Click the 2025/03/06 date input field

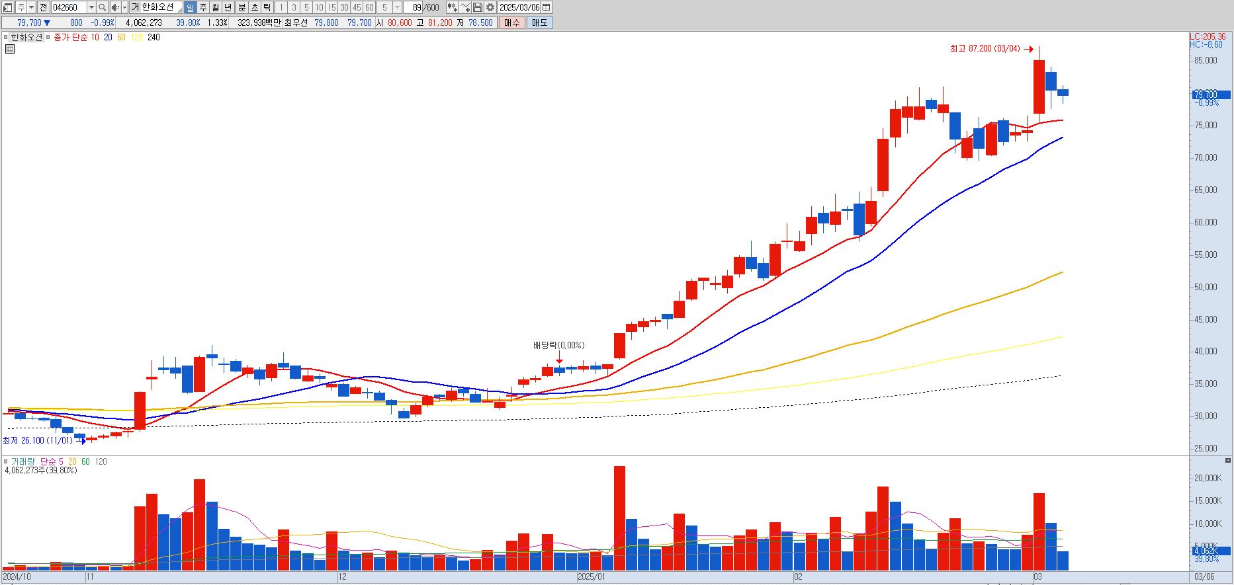[519, 7]
